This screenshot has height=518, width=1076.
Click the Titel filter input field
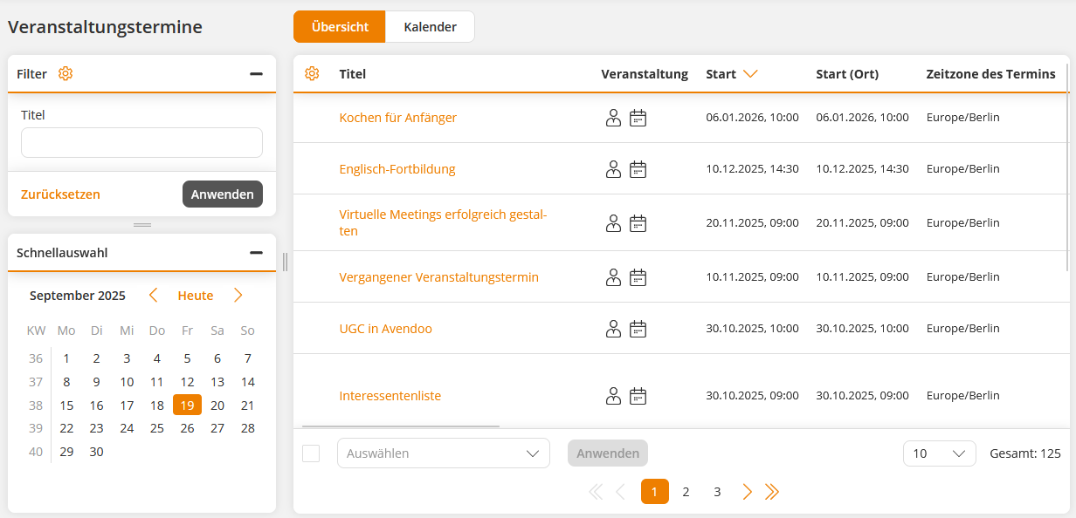(141, 143)
